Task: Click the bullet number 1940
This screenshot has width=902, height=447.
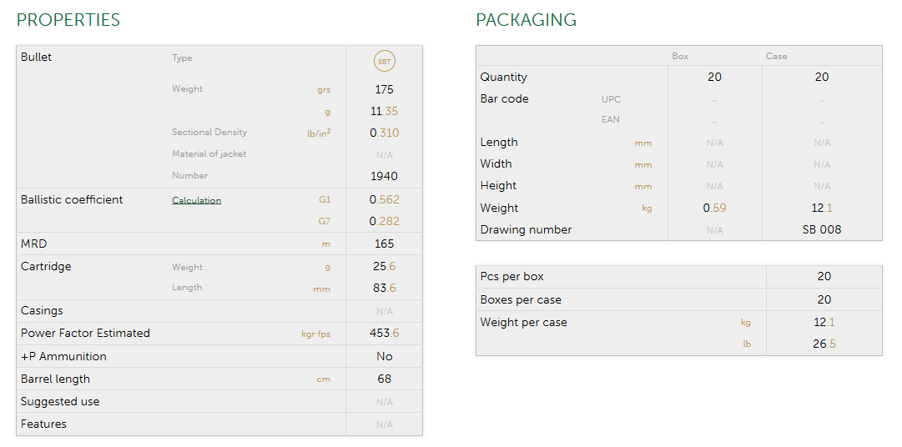Action: 384,176
